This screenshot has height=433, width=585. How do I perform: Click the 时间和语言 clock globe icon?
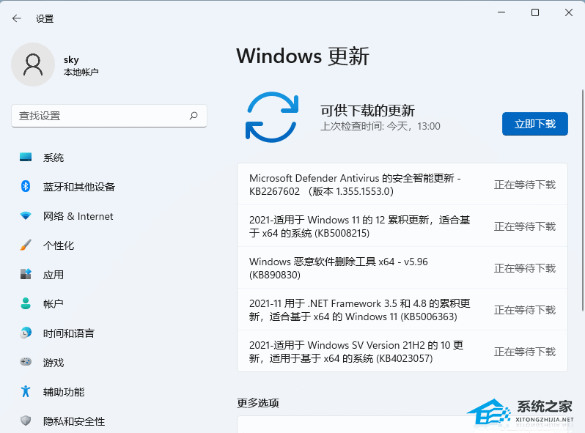coord(26,333)
